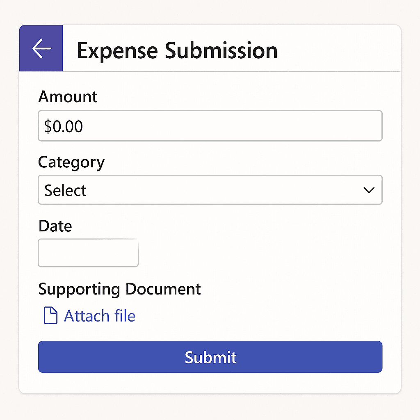Go back using the purple header button
The image size is (420, 420).
point(41,48)
